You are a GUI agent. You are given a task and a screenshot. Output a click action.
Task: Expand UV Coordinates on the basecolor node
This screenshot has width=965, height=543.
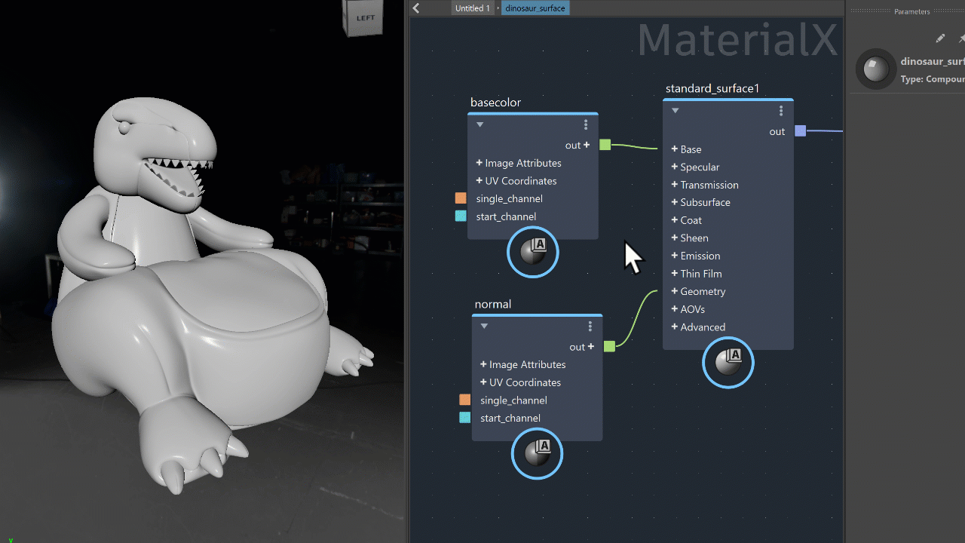479,181
